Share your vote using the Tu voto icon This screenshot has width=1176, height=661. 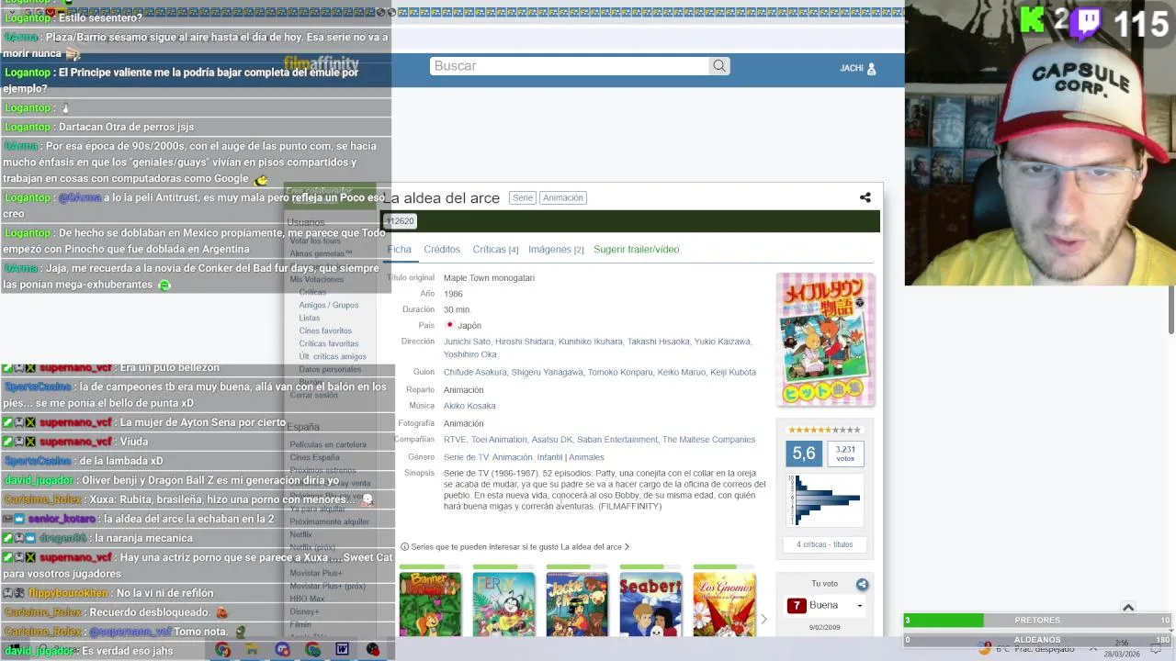(862, 584)
